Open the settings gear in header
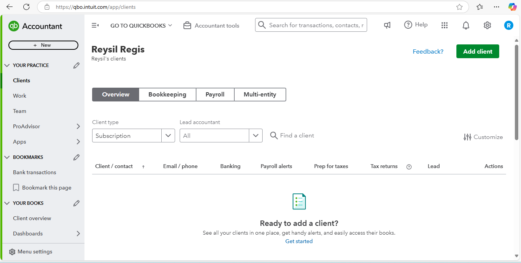The width and height of the screenshot is (521, 263). (487, 25)
